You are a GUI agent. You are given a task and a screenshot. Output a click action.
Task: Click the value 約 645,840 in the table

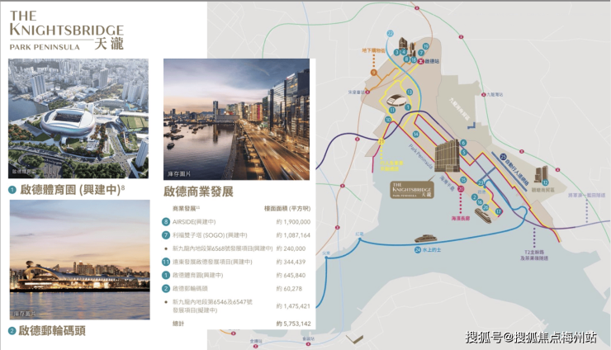tap(291, 275)
